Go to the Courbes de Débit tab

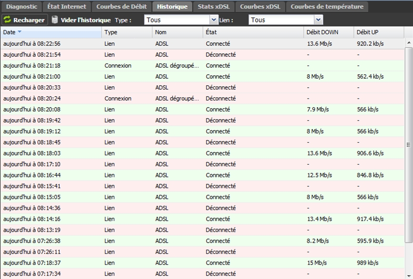[x=122, y=7]
